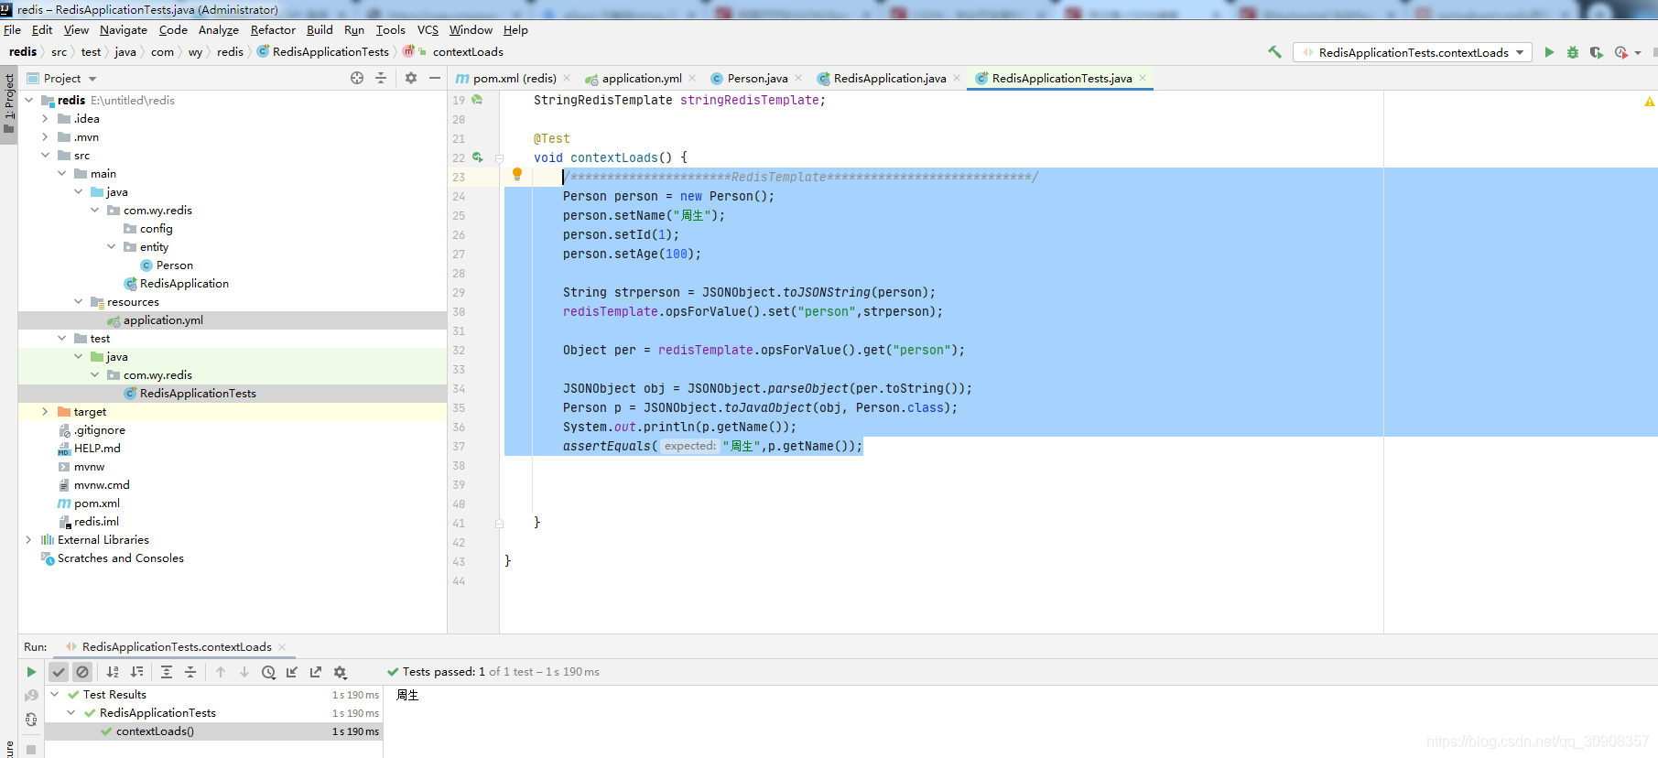Image resolution: width=1658 pixels, height=758 pixels.
Task: Click line number 38 in the gutter
Action: tap(459, 466)
